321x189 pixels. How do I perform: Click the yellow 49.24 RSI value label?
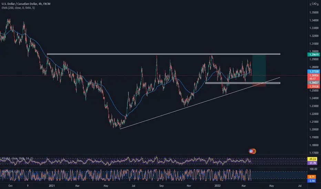coord(312,159)
